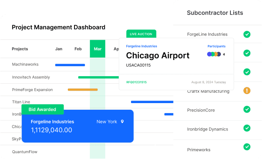This screenshot has width=262, height=159.
Task: Select the Mar month column header
Action: 98,49
